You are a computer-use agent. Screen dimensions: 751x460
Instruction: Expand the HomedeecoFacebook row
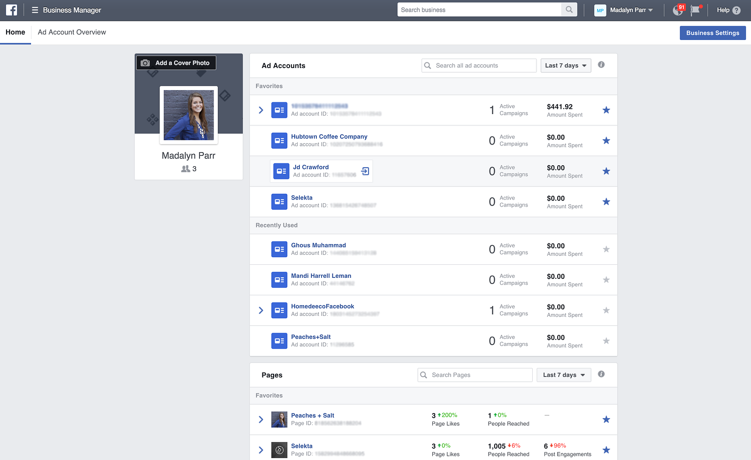(261, 310)
